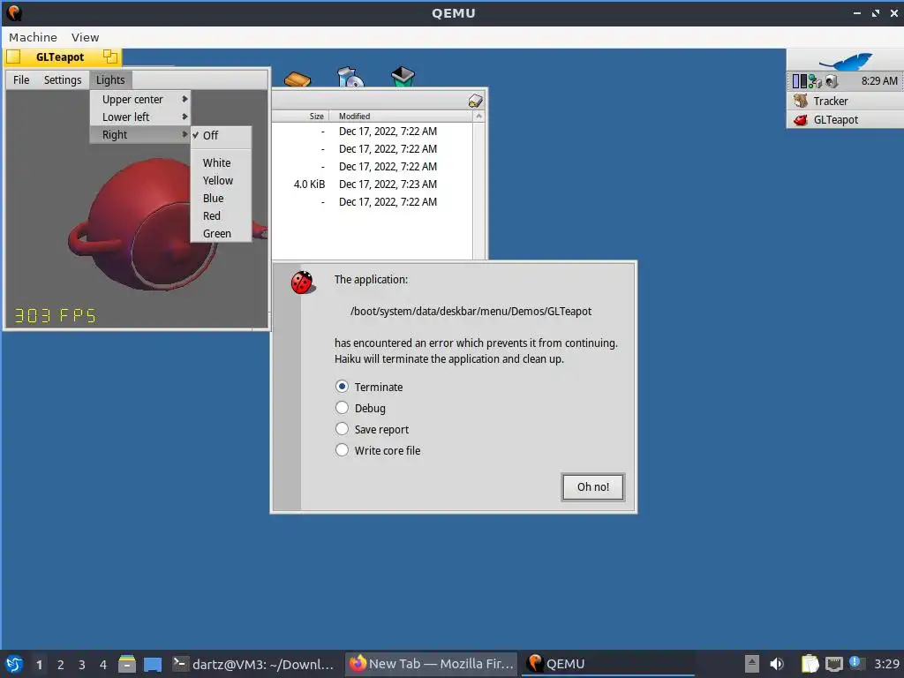Set the Right light to Red
Image resolution: width=904 pixels, height=678 pixels.
(221, 215)
